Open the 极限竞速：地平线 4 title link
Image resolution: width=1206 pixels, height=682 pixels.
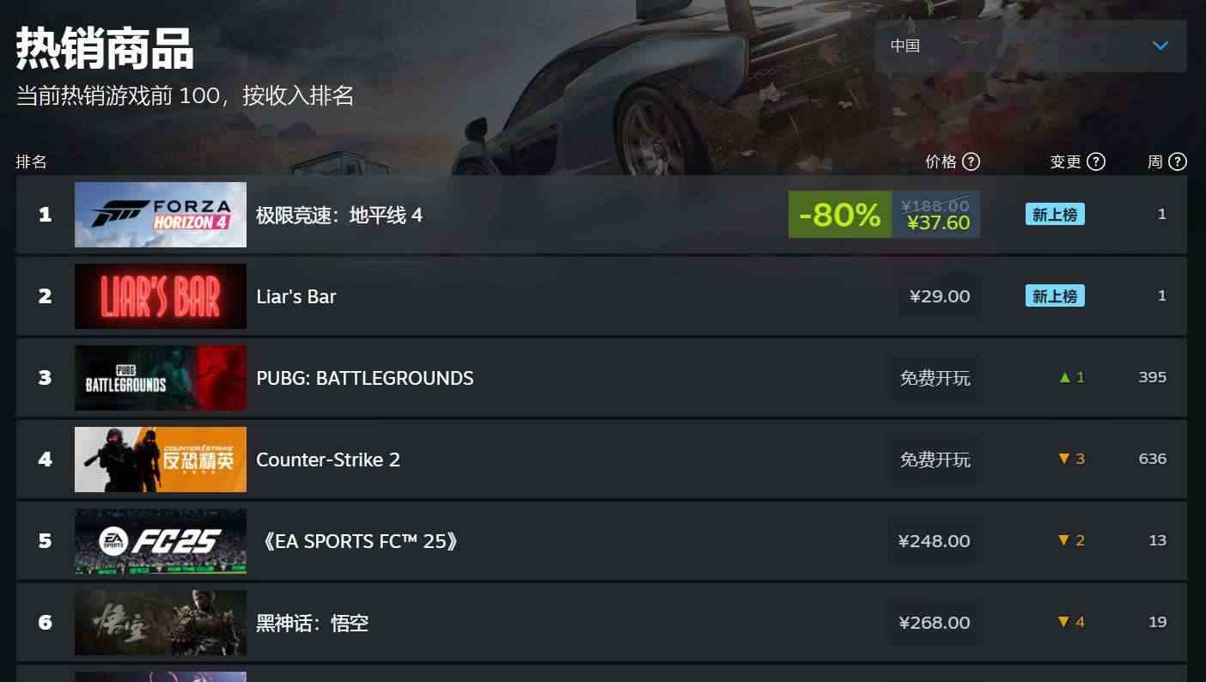[x=339, y=215]
